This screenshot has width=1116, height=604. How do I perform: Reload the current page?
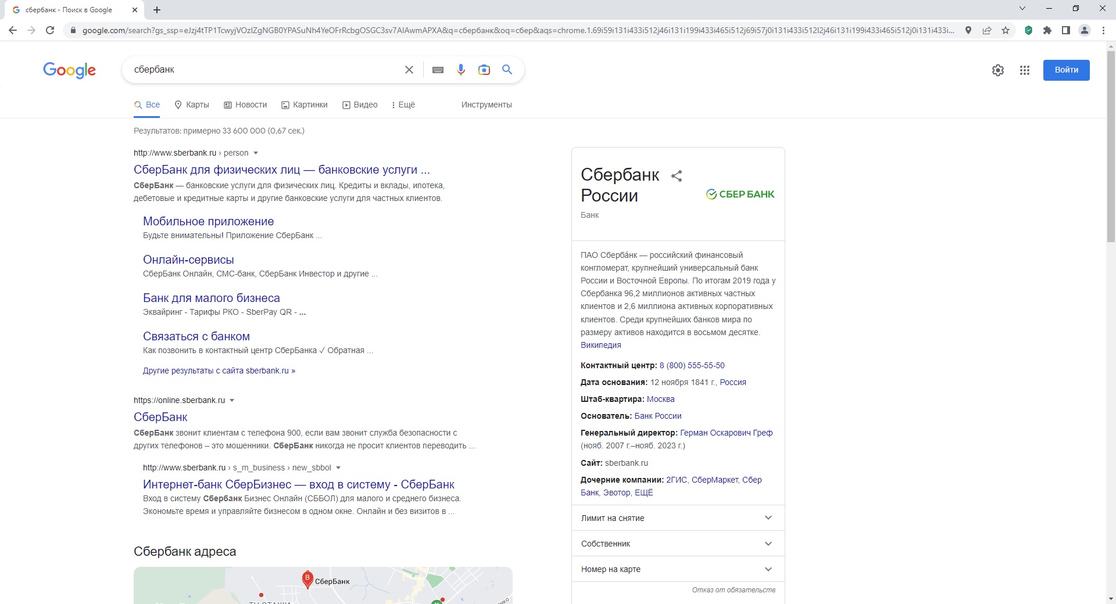pos(50,30)
